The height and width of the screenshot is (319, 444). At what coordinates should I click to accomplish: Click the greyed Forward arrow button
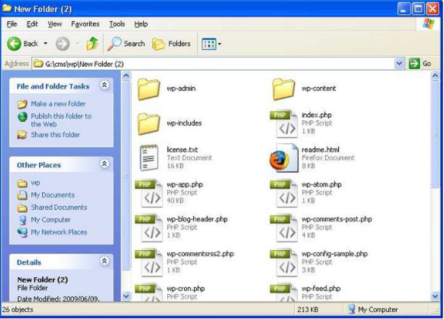coord(63,44)
